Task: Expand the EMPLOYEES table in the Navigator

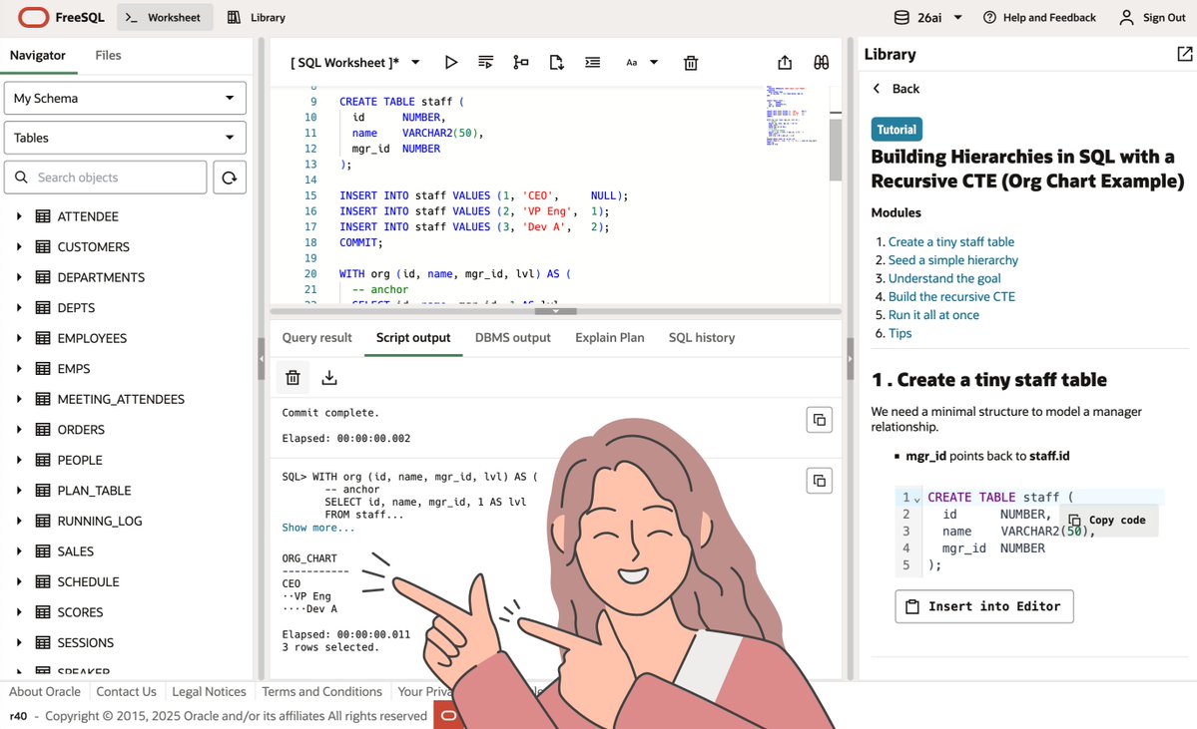Action: coord(21,338)
